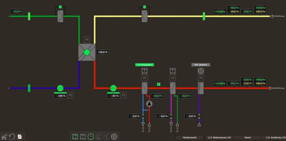Click the 0.0 % value at heating valve

pos(134,116)
